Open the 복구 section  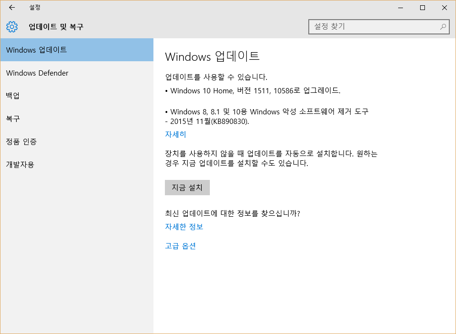point(77,119)
